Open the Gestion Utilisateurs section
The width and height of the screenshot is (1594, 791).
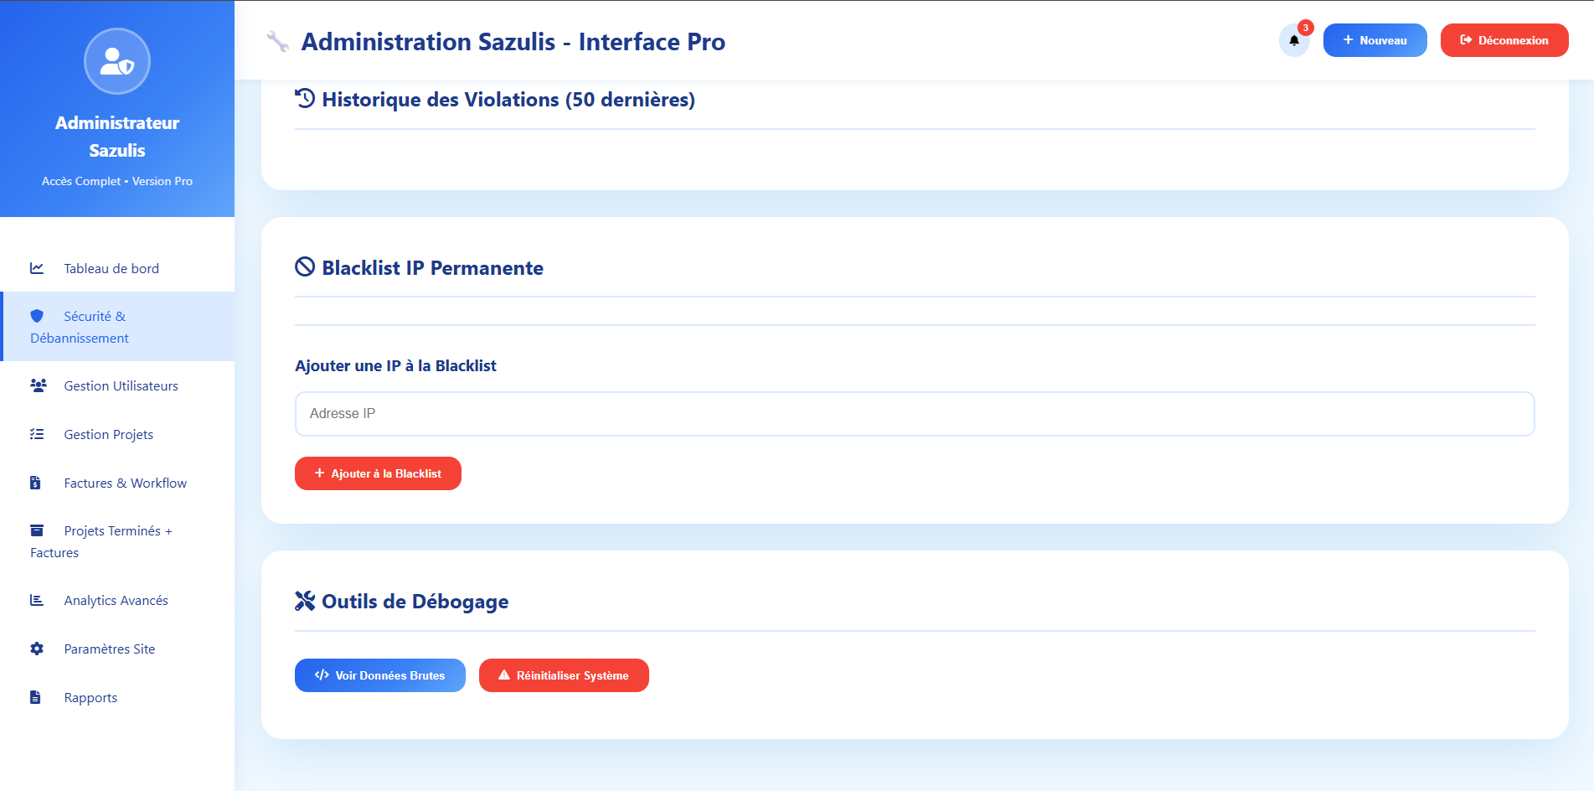click(x=121, y=385)
